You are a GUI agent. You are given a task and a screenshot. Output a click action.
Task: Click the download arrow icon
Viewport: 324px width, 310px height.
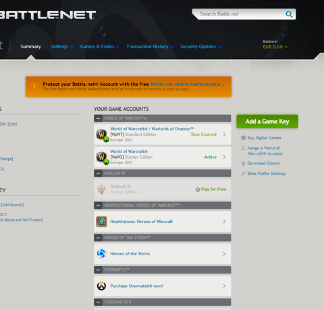pyautogui.click(x=243, y=163)
